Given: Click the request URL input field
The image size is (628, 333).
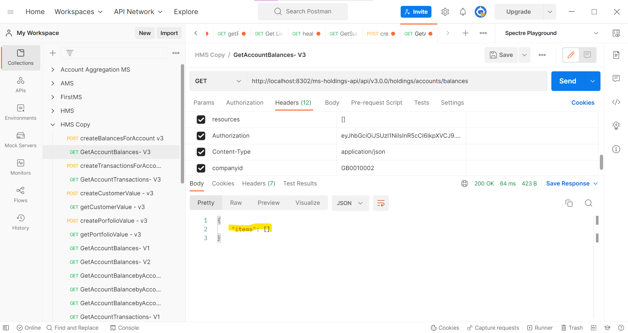Looking at the screenshot, I should pos(397,81).
